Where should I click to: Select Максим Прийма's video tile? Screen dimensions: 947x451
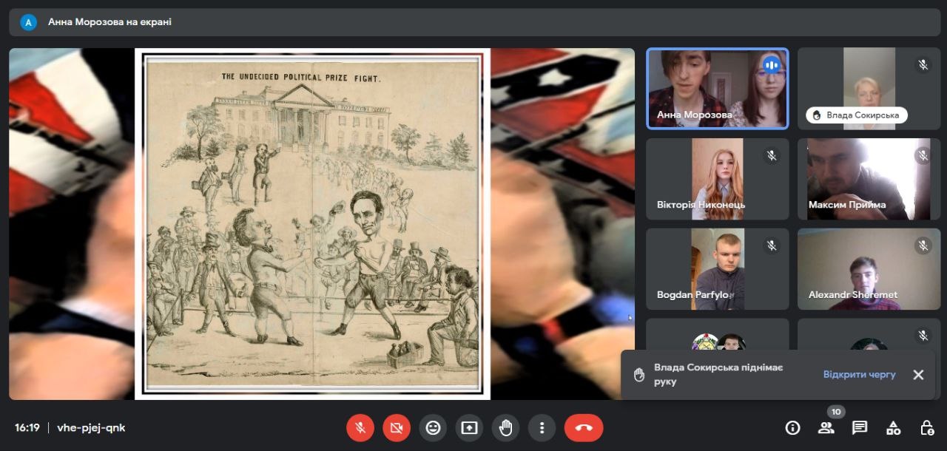[x=869, y=179]
